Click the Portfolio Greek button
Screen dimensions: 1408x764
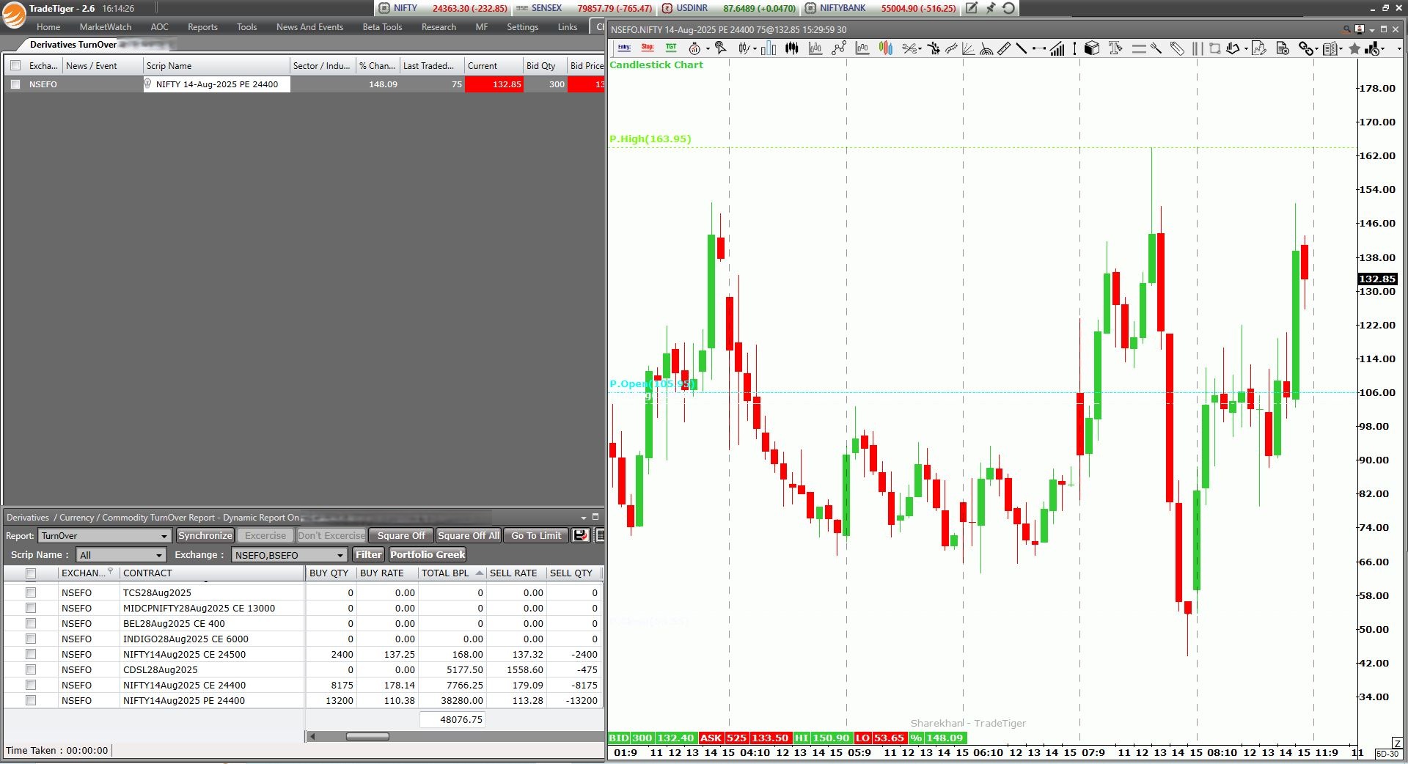pos(428,555)
